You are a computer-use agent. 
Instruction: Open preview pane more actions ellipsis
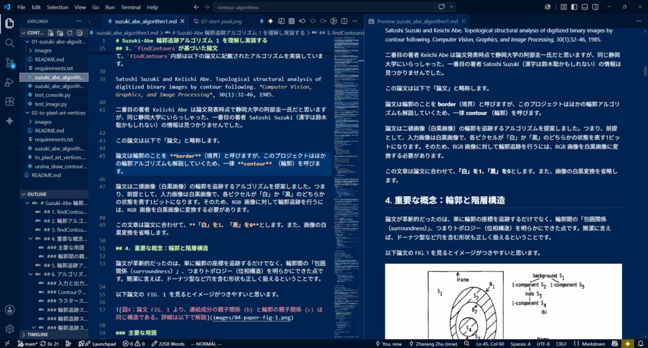click(639, 21)
